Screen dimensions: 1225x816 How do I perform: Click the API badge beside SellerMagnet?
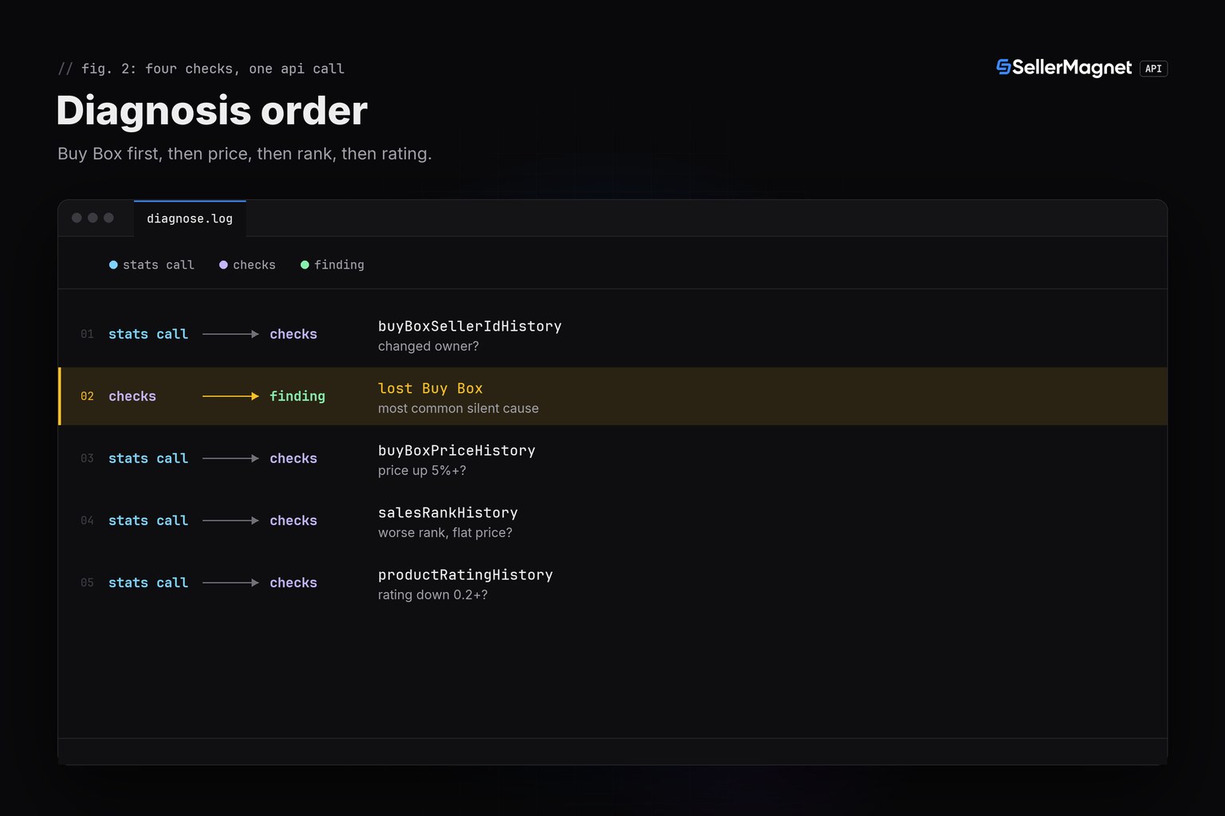coord(1153,69)
